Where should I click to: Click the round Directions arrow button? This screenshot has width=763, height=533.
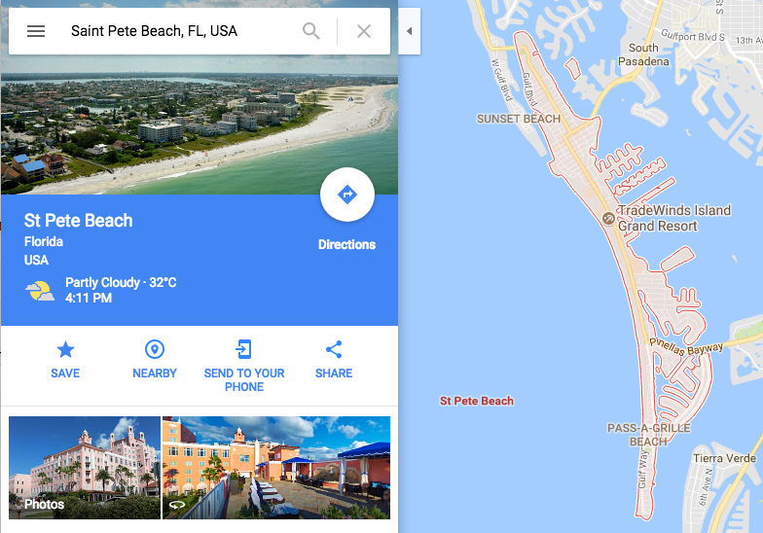click(x=346, y=195)
